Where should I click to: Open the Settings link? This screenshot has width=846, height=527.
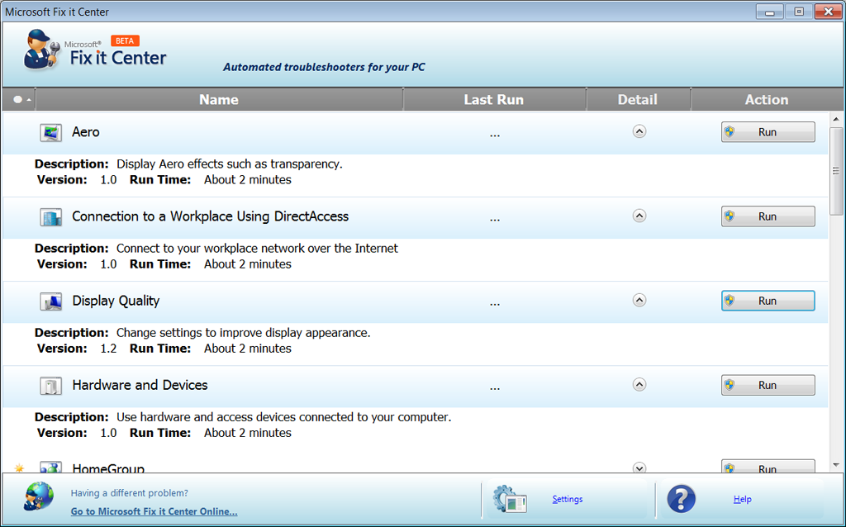click(568, 499)
